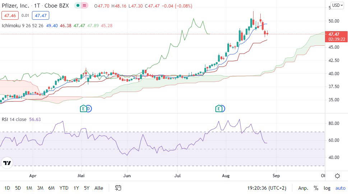Click the 19:20:36 (UTC+2) timezone button
Screen dimensions: 348x194
point(267,188)
